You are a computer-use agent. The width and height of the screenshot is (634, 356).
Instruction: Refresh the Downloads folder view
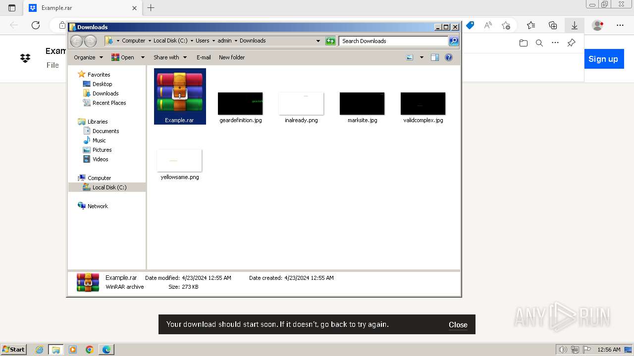tap(330, 41)
